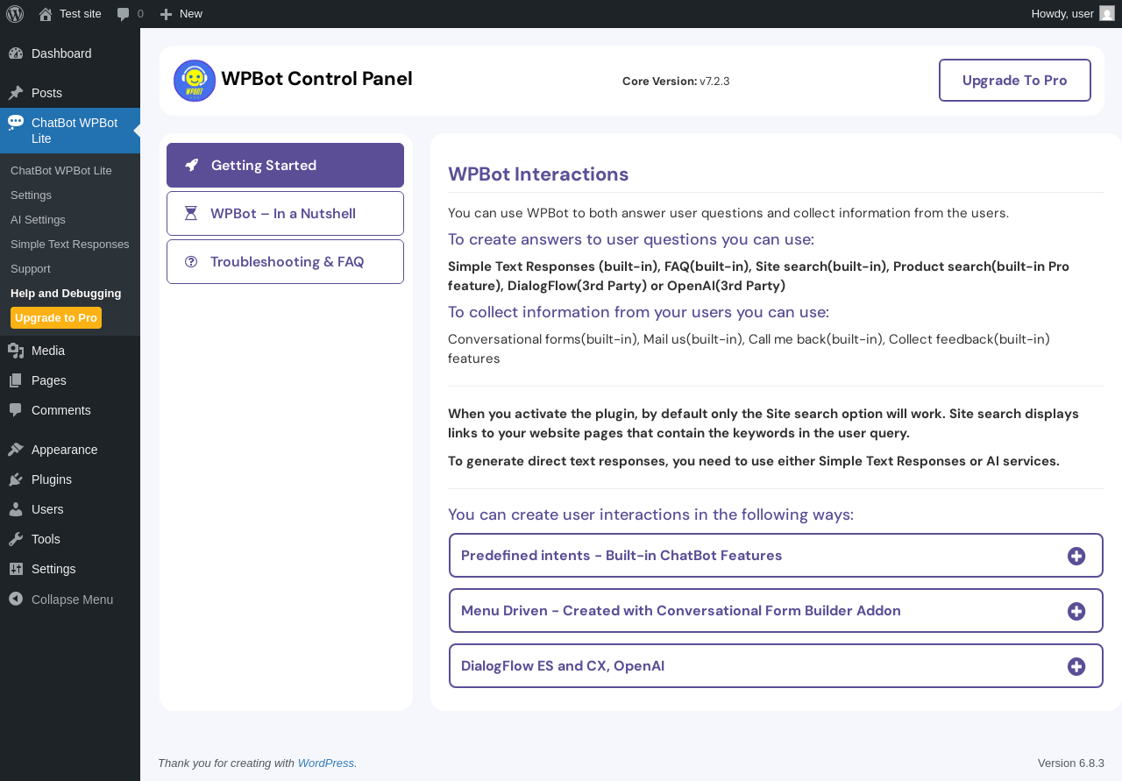Open Simple Text Responses submenu

[x=70, y=245]
